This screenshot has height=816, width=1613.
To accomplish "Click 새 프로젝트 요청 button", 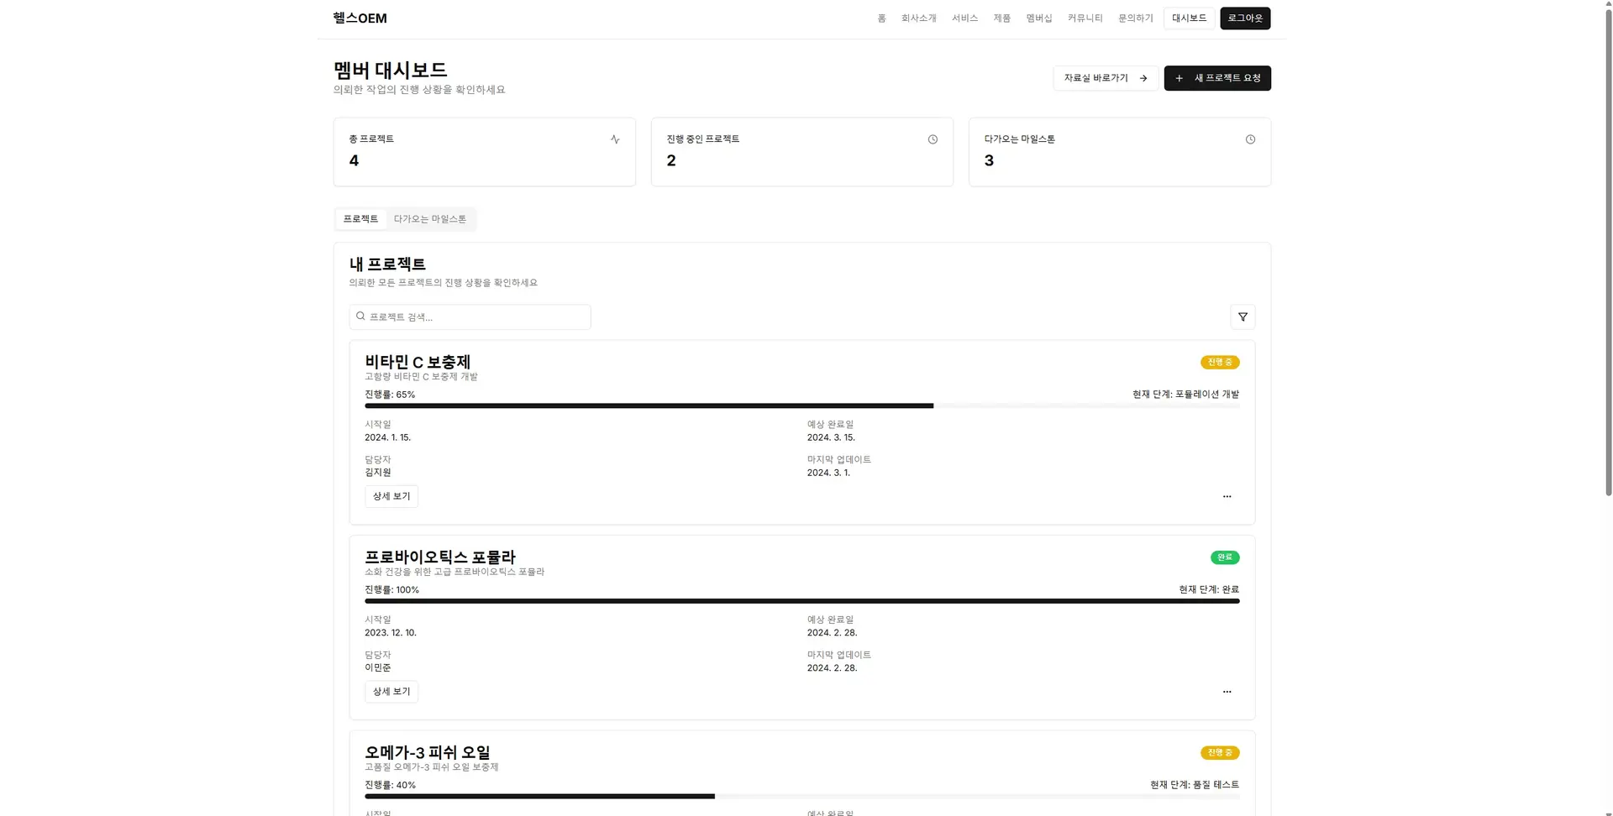I will click(x=1216, y=78).
